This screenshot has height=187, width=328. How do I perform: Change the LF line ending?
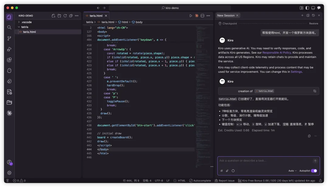[x=168, y=181]
